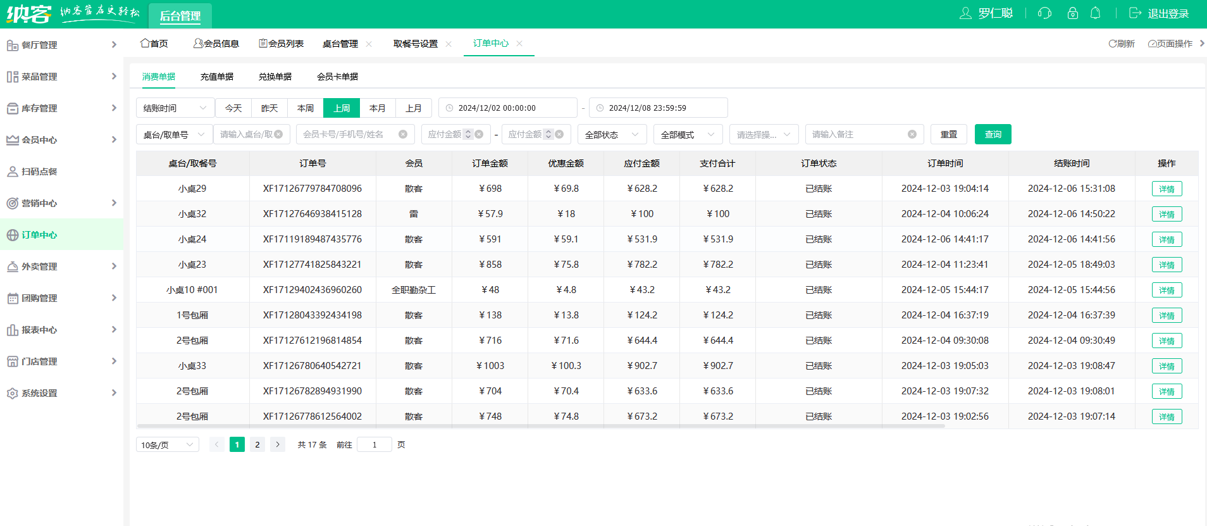This screenshot has width=1207, height=526.
Task: Click the lock screen icon
Action: (1072, 13)
